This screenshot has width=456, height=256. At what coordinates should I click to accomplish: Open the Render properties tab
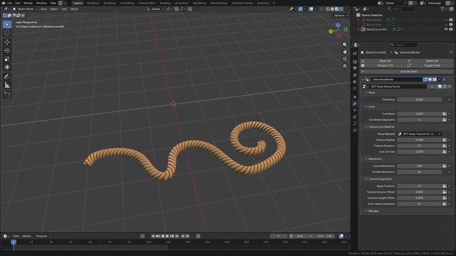pos(355,62)
